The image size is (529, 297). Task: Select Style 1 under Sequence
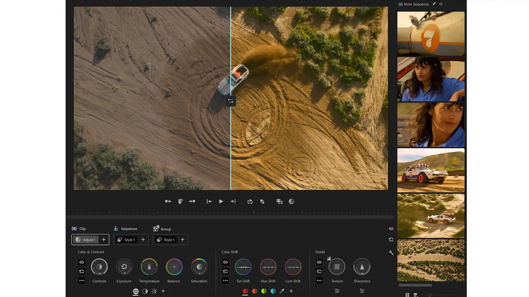click(126, 240)
